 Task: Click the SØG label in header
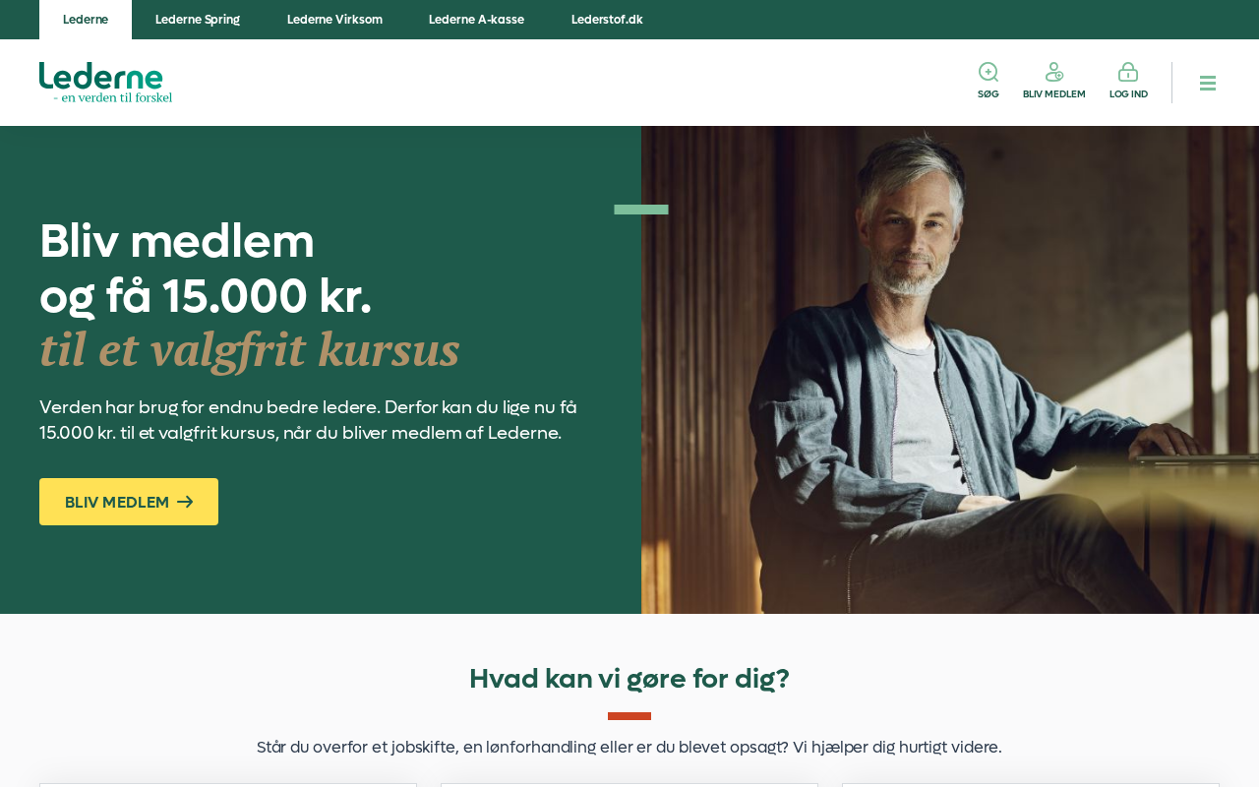[988, 94]
